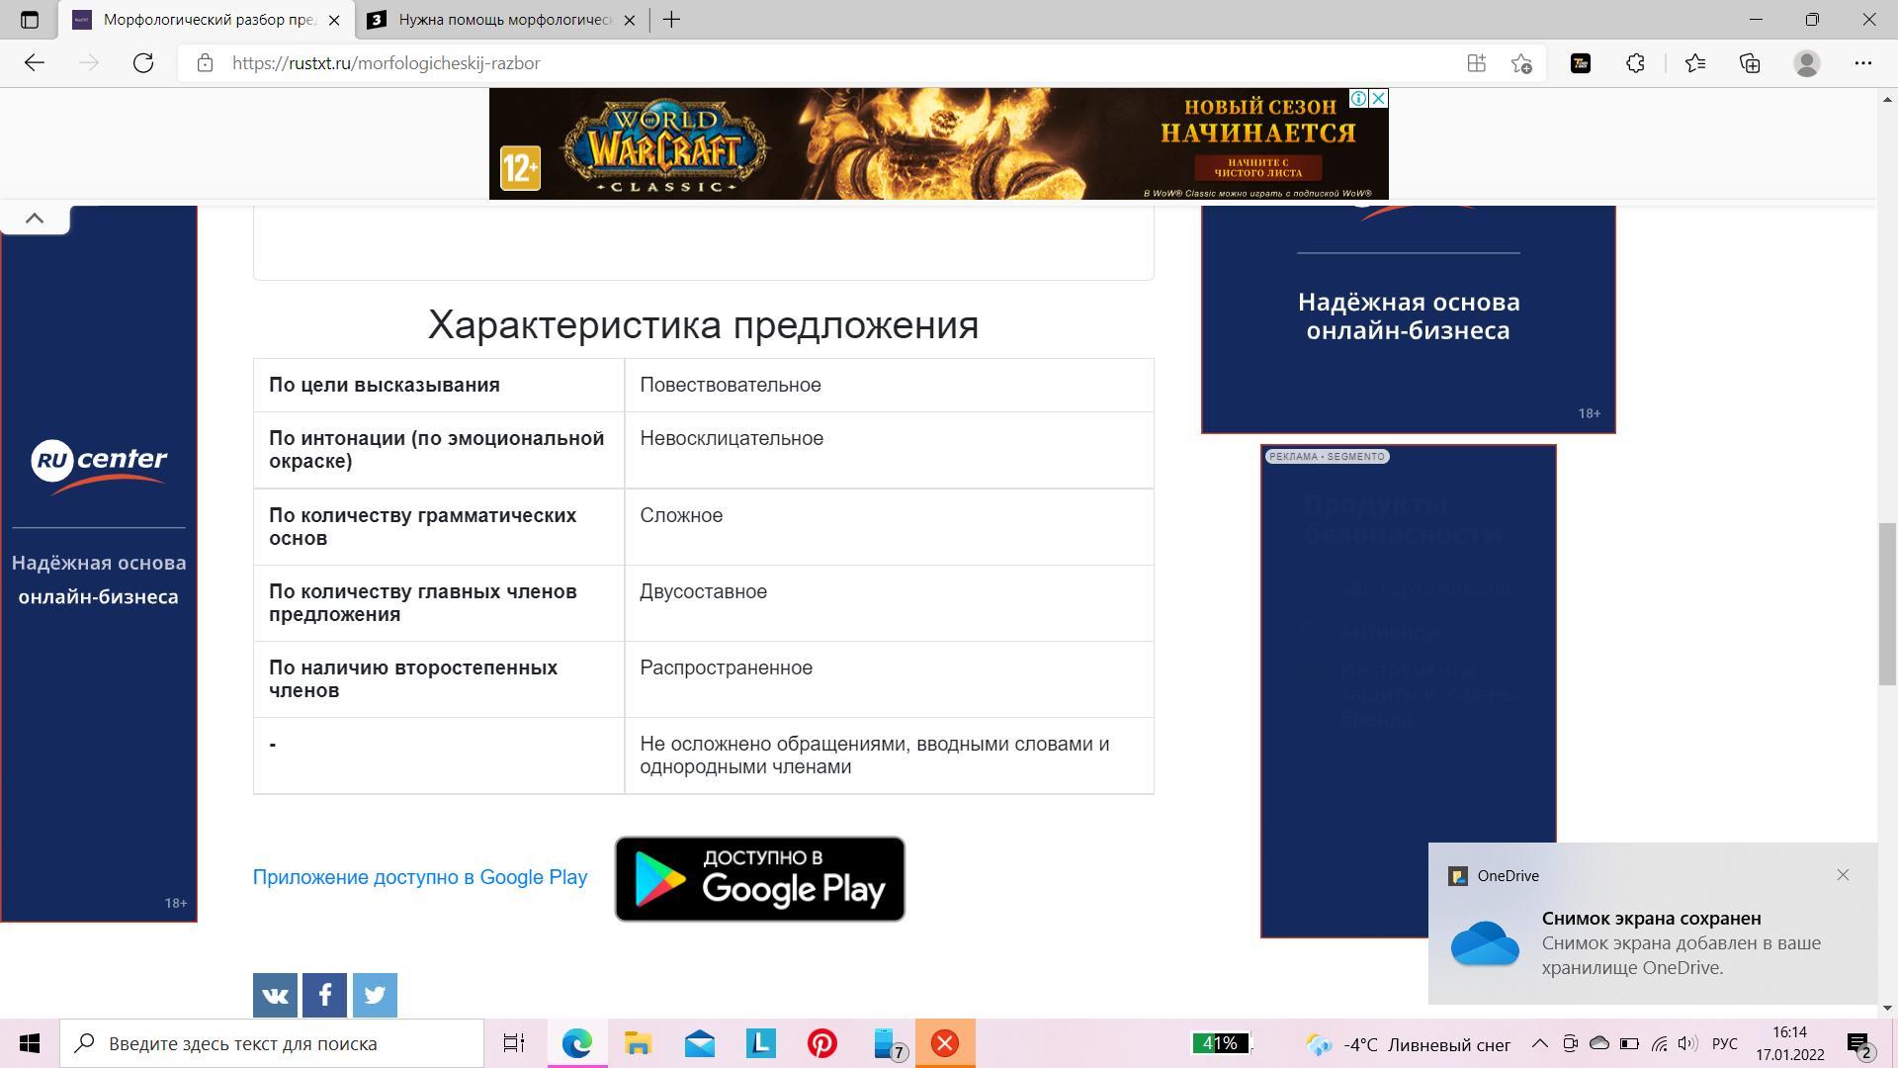Open browser Settings and more menu

tap(1862, 63)
